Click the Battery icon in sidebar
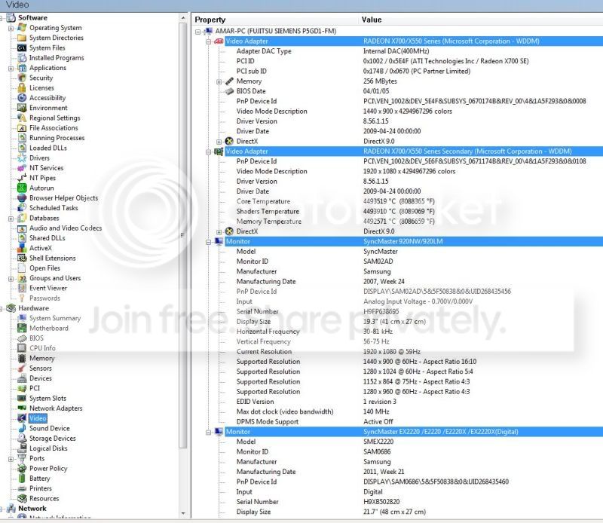Screen dimensions: 603x523 tap(22, 479)
